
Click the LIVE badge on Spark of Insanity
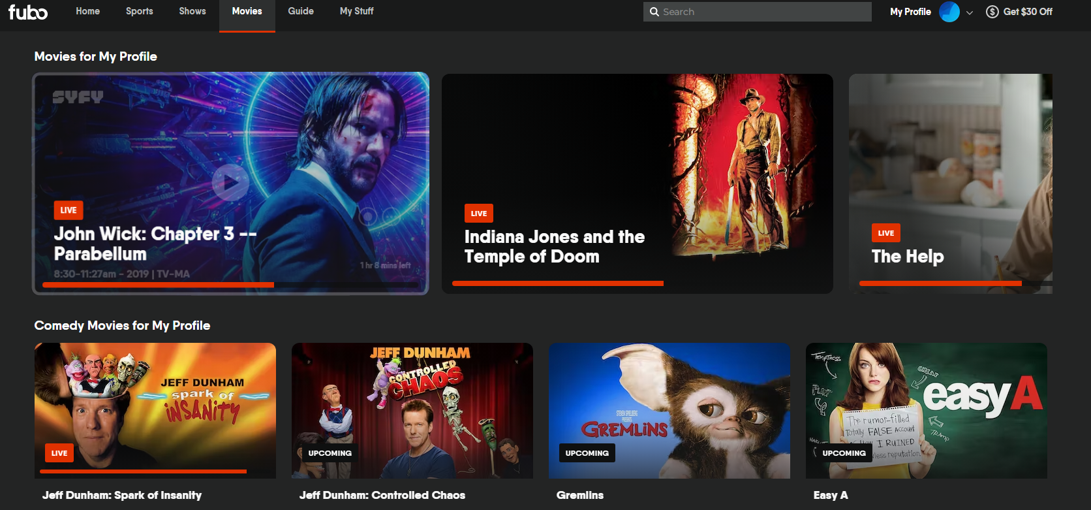point(59,453)
